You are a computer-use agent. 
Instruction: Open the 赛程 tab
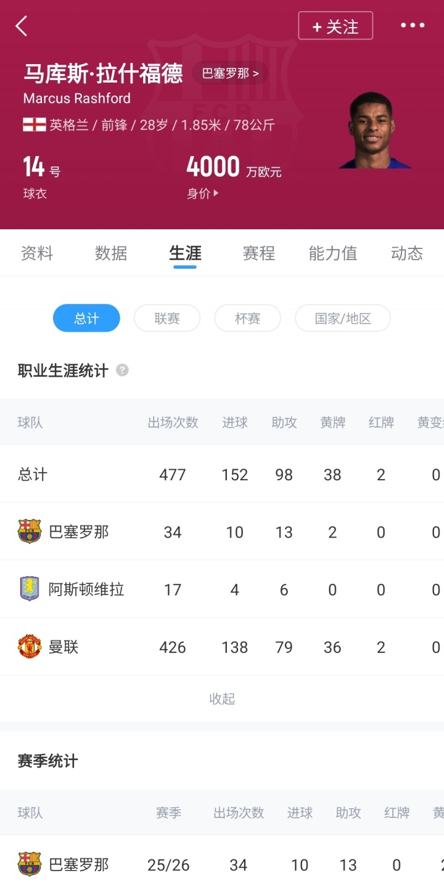[259, 253]
